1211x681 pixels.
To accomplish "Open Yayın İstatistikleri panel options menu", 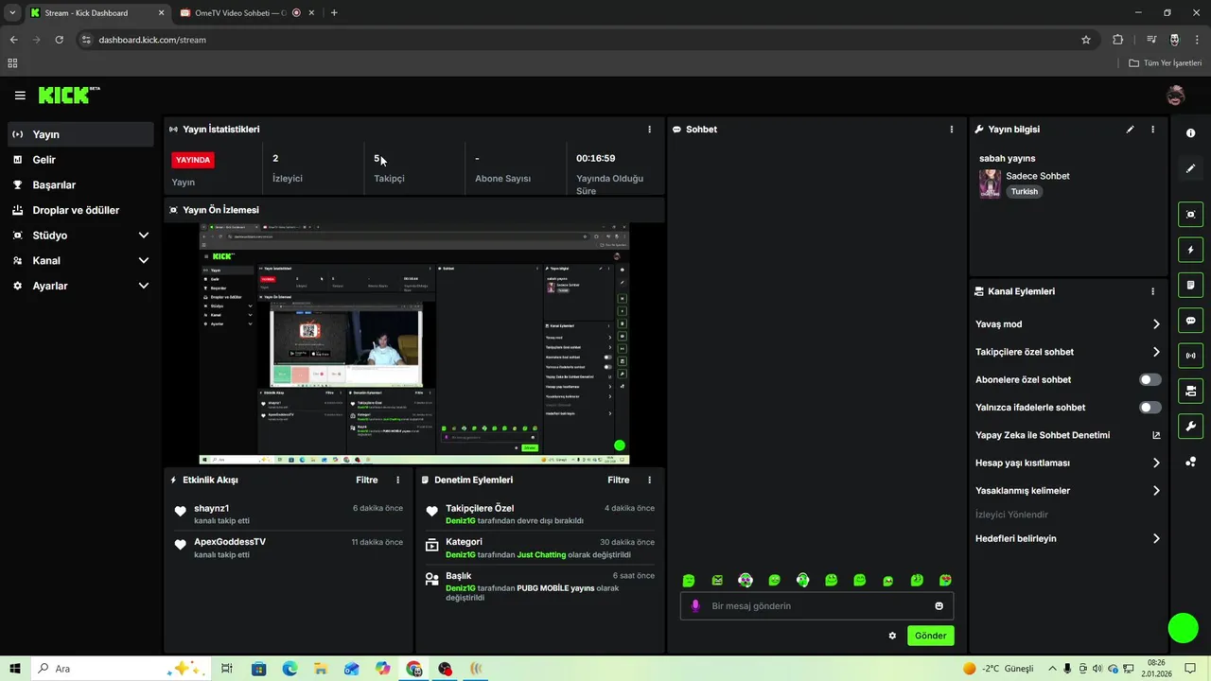I will 649,130.
